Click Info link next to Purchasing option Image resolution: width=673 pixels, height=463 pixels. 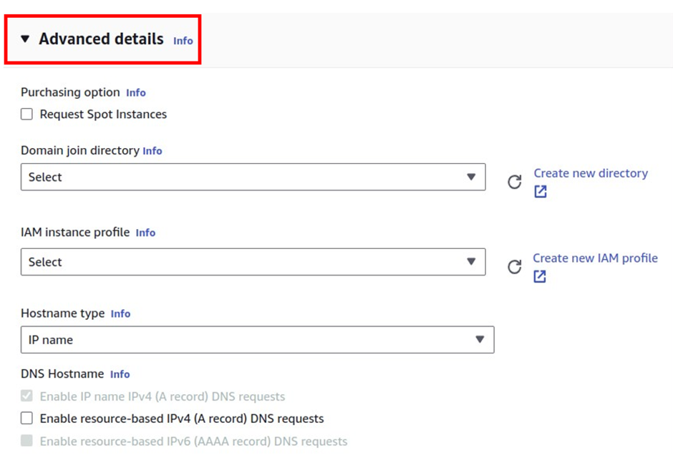tap(135, 93)
